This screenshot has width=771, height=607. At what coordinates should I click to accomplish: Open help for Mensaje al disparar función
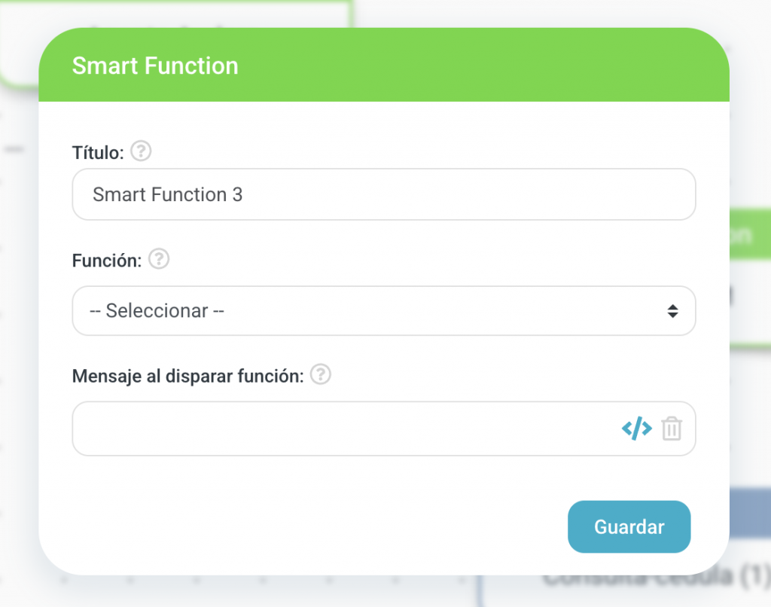click(x=321, y=374)
